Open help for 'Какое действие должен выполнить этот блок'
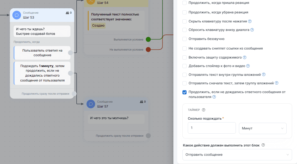Screen dimensions: 297x164 (263, 145)
